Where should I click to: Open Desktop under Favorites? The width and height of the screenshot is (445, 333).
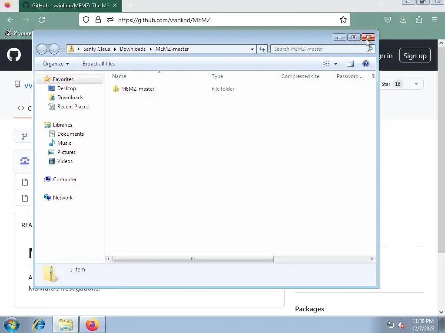tap(66, 88)
